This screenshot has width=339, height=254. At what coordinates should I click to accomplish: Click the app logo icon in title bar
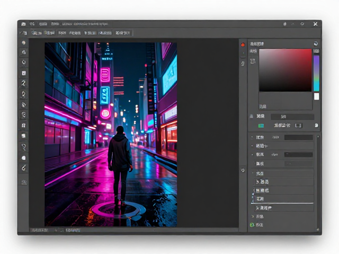(23, 24)
